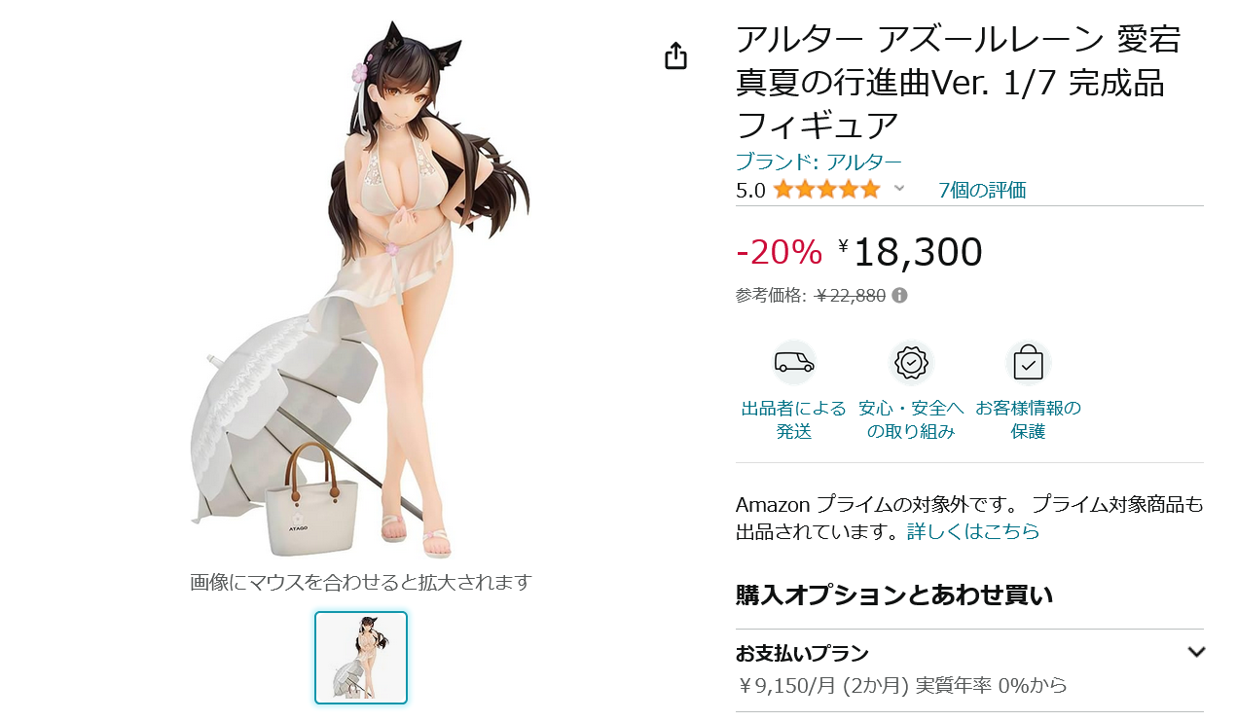The image size is (1237, 721).
Task: Select the product thumbnail image
Action: [361, 657]
